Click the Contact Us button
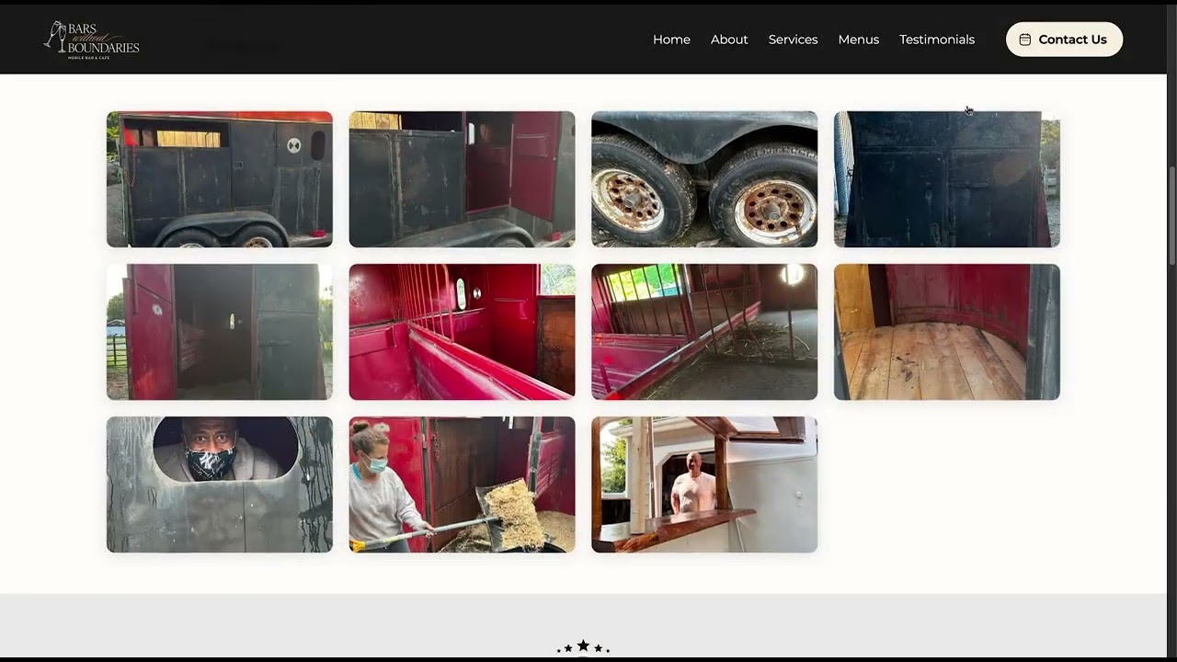This screenshot has width=1177, height=662. (x=1064, y=40)
